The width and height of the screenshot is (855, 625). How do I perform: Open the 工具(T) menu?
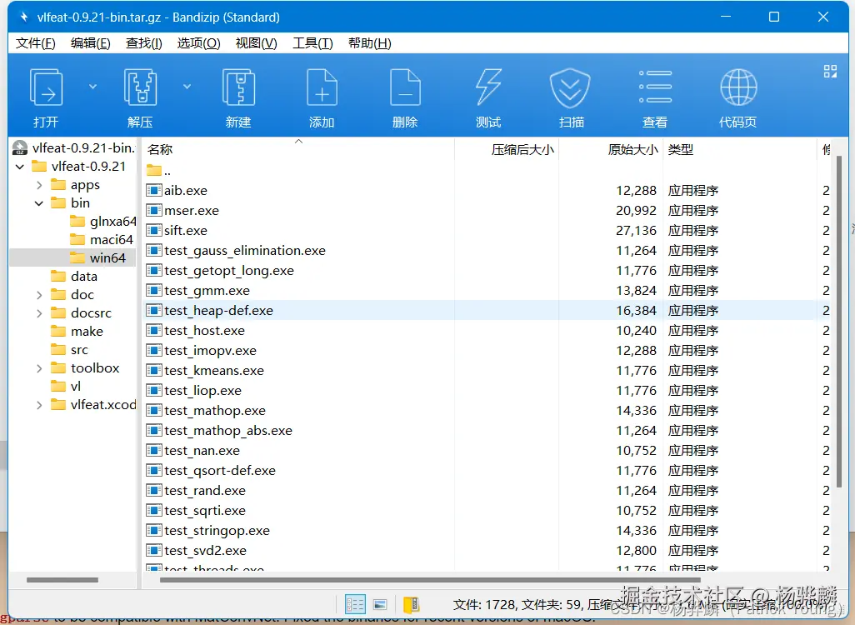pos(313,43)
